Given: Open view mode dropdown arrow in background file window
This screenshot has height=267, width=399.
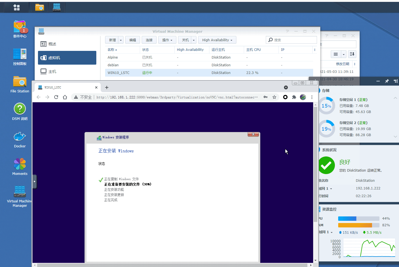Looking at the screenshot, I should [344, 54].
